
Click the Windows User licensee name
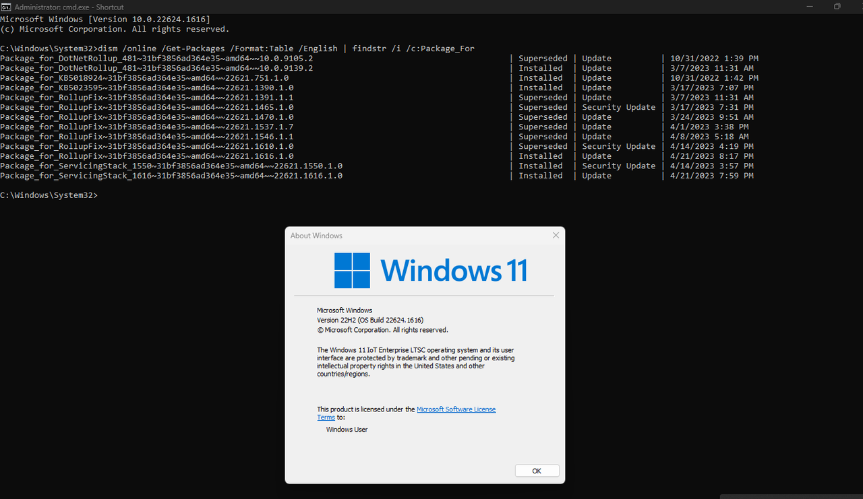(x=347, y=429)
